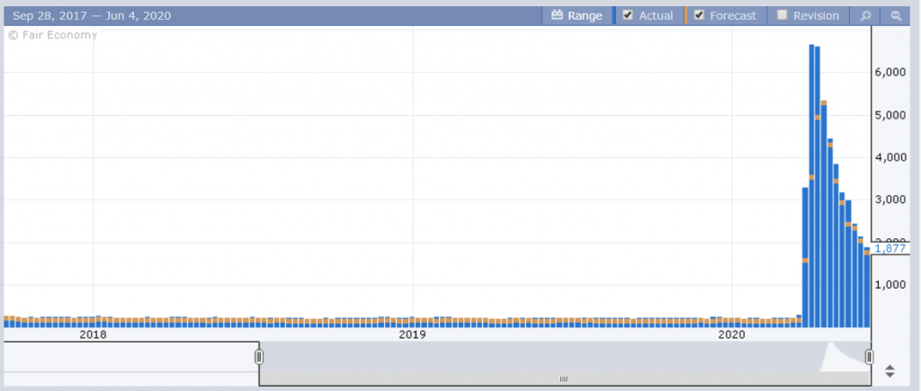
Task: Uncheck the Actual series checkbox
Action: [x=628, y=15]
